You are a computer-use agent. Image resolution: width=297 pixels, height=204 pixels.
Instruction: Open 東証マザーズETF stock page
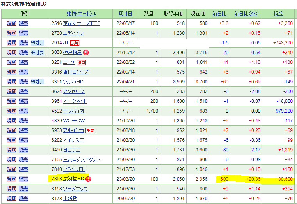(x=82, y=23)
